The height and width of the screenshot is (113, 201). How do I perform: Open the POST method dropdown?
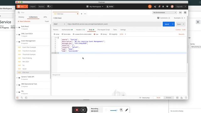tap(59, 24)
